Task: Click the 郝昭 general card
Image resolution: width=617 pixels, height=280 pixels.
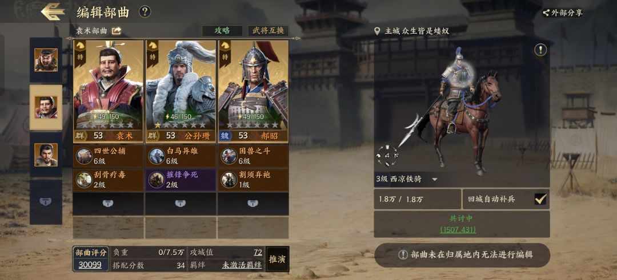Action: tap(253, 91)
